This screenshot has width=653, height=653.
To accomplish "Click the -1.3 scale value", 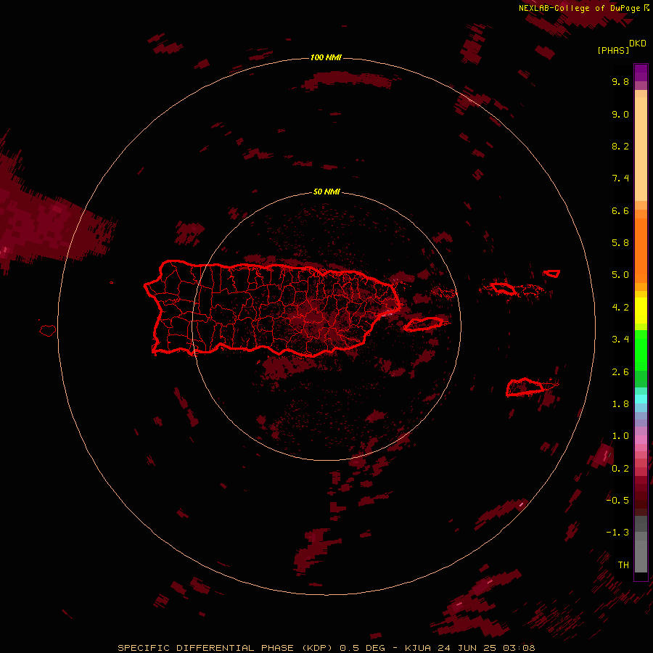I will click(617, 533).
